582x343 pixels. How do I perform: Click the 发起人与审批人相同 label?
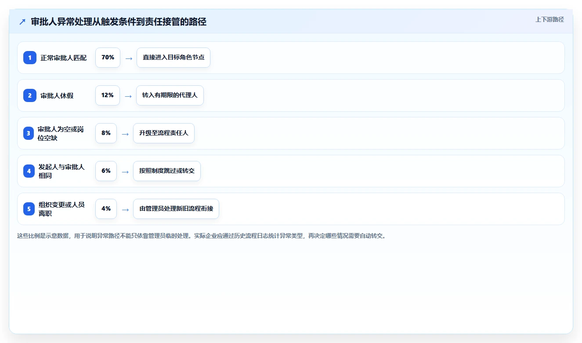click(x=61, y=171)
